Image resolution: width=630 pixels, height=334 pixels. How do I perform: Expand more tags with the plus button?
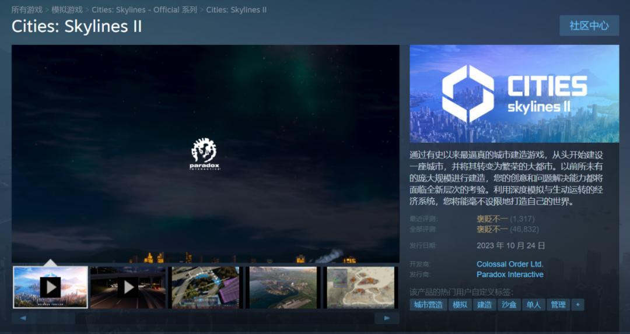[577, 305]
